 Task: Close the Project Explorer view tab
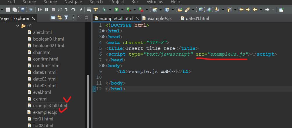point(33,19)
